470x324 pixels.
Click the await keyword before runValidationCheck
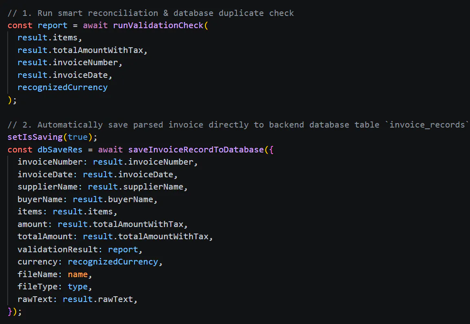[95, 26]
